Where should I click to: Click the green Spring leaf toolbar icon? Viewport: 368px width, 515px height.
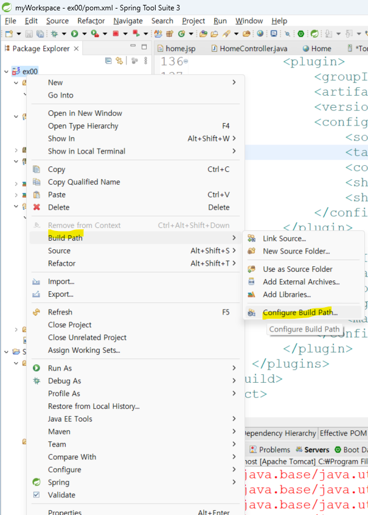pos(314,34)
